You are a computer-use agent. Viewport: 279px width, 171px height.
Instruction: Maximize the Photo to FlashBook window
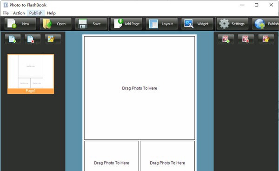point(256,5)
